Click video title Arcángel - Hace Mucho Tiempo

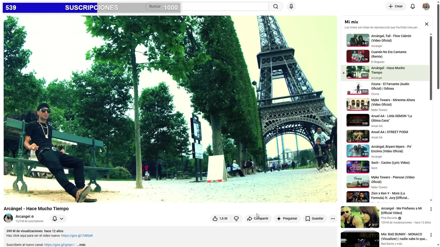[x=36, y=209]
